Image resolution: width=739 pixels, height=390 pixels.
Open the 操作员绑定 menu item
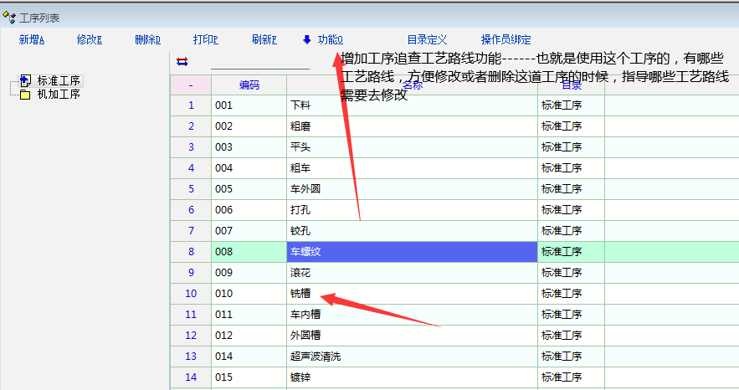coord(505,39)
